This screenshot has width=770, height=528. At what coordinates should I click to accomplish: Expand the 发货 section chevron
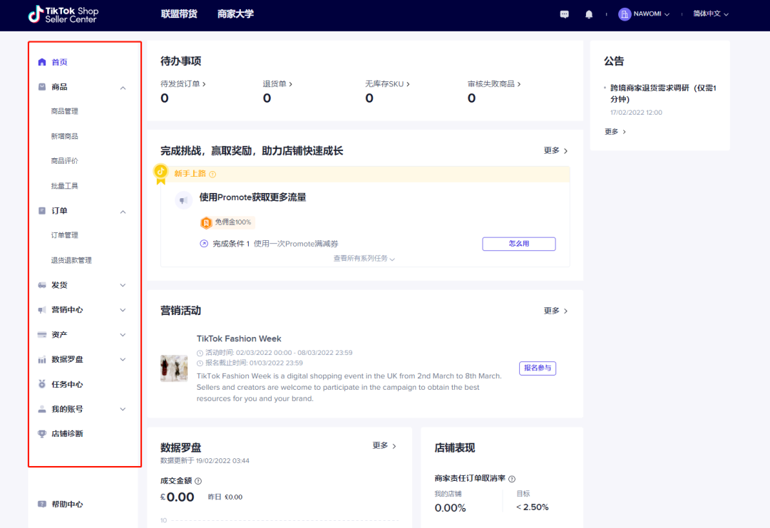[x=123, y=285]
